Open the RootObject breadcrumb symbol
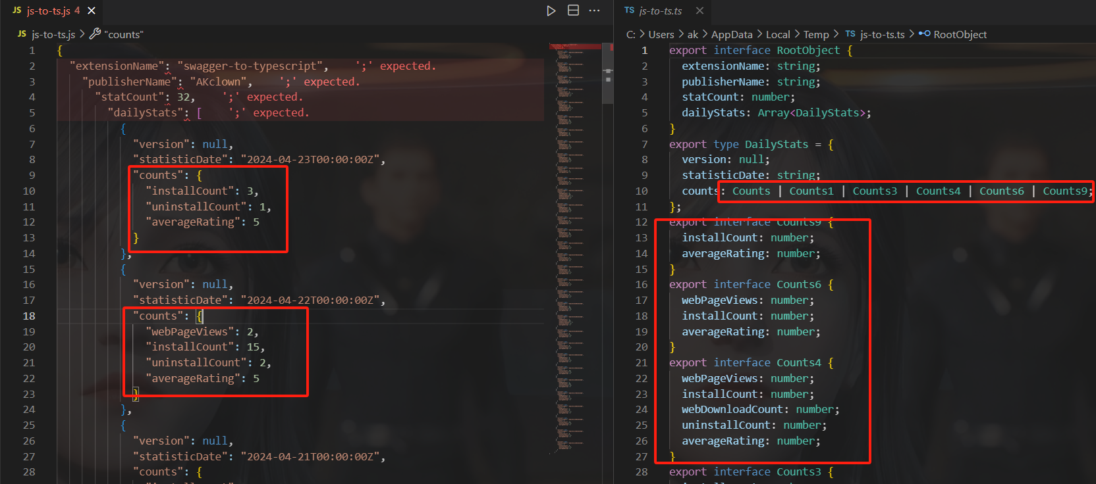Image resolution: width=1096 pixels, height=484 pixels. [x=960, y=34]
